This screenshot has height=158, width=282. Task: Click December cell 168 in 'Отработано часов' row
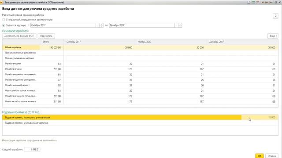[x=242, y=69]
